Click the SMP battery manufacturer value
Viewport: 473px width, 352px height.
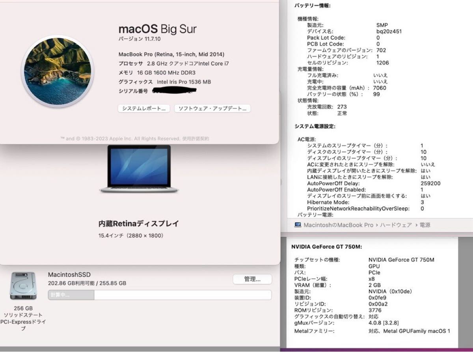[382, 25]
